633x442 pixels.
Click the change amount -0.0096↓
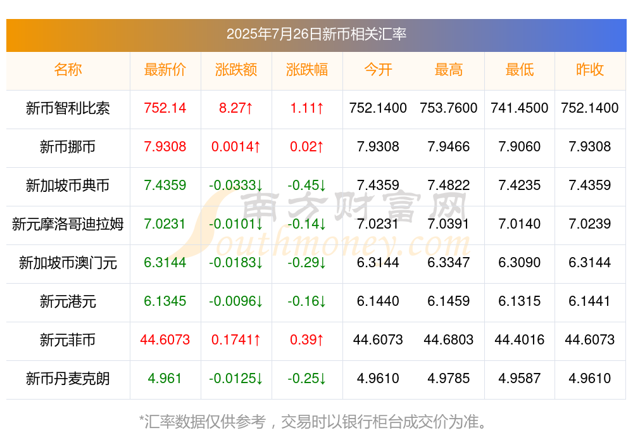[235, 301]
